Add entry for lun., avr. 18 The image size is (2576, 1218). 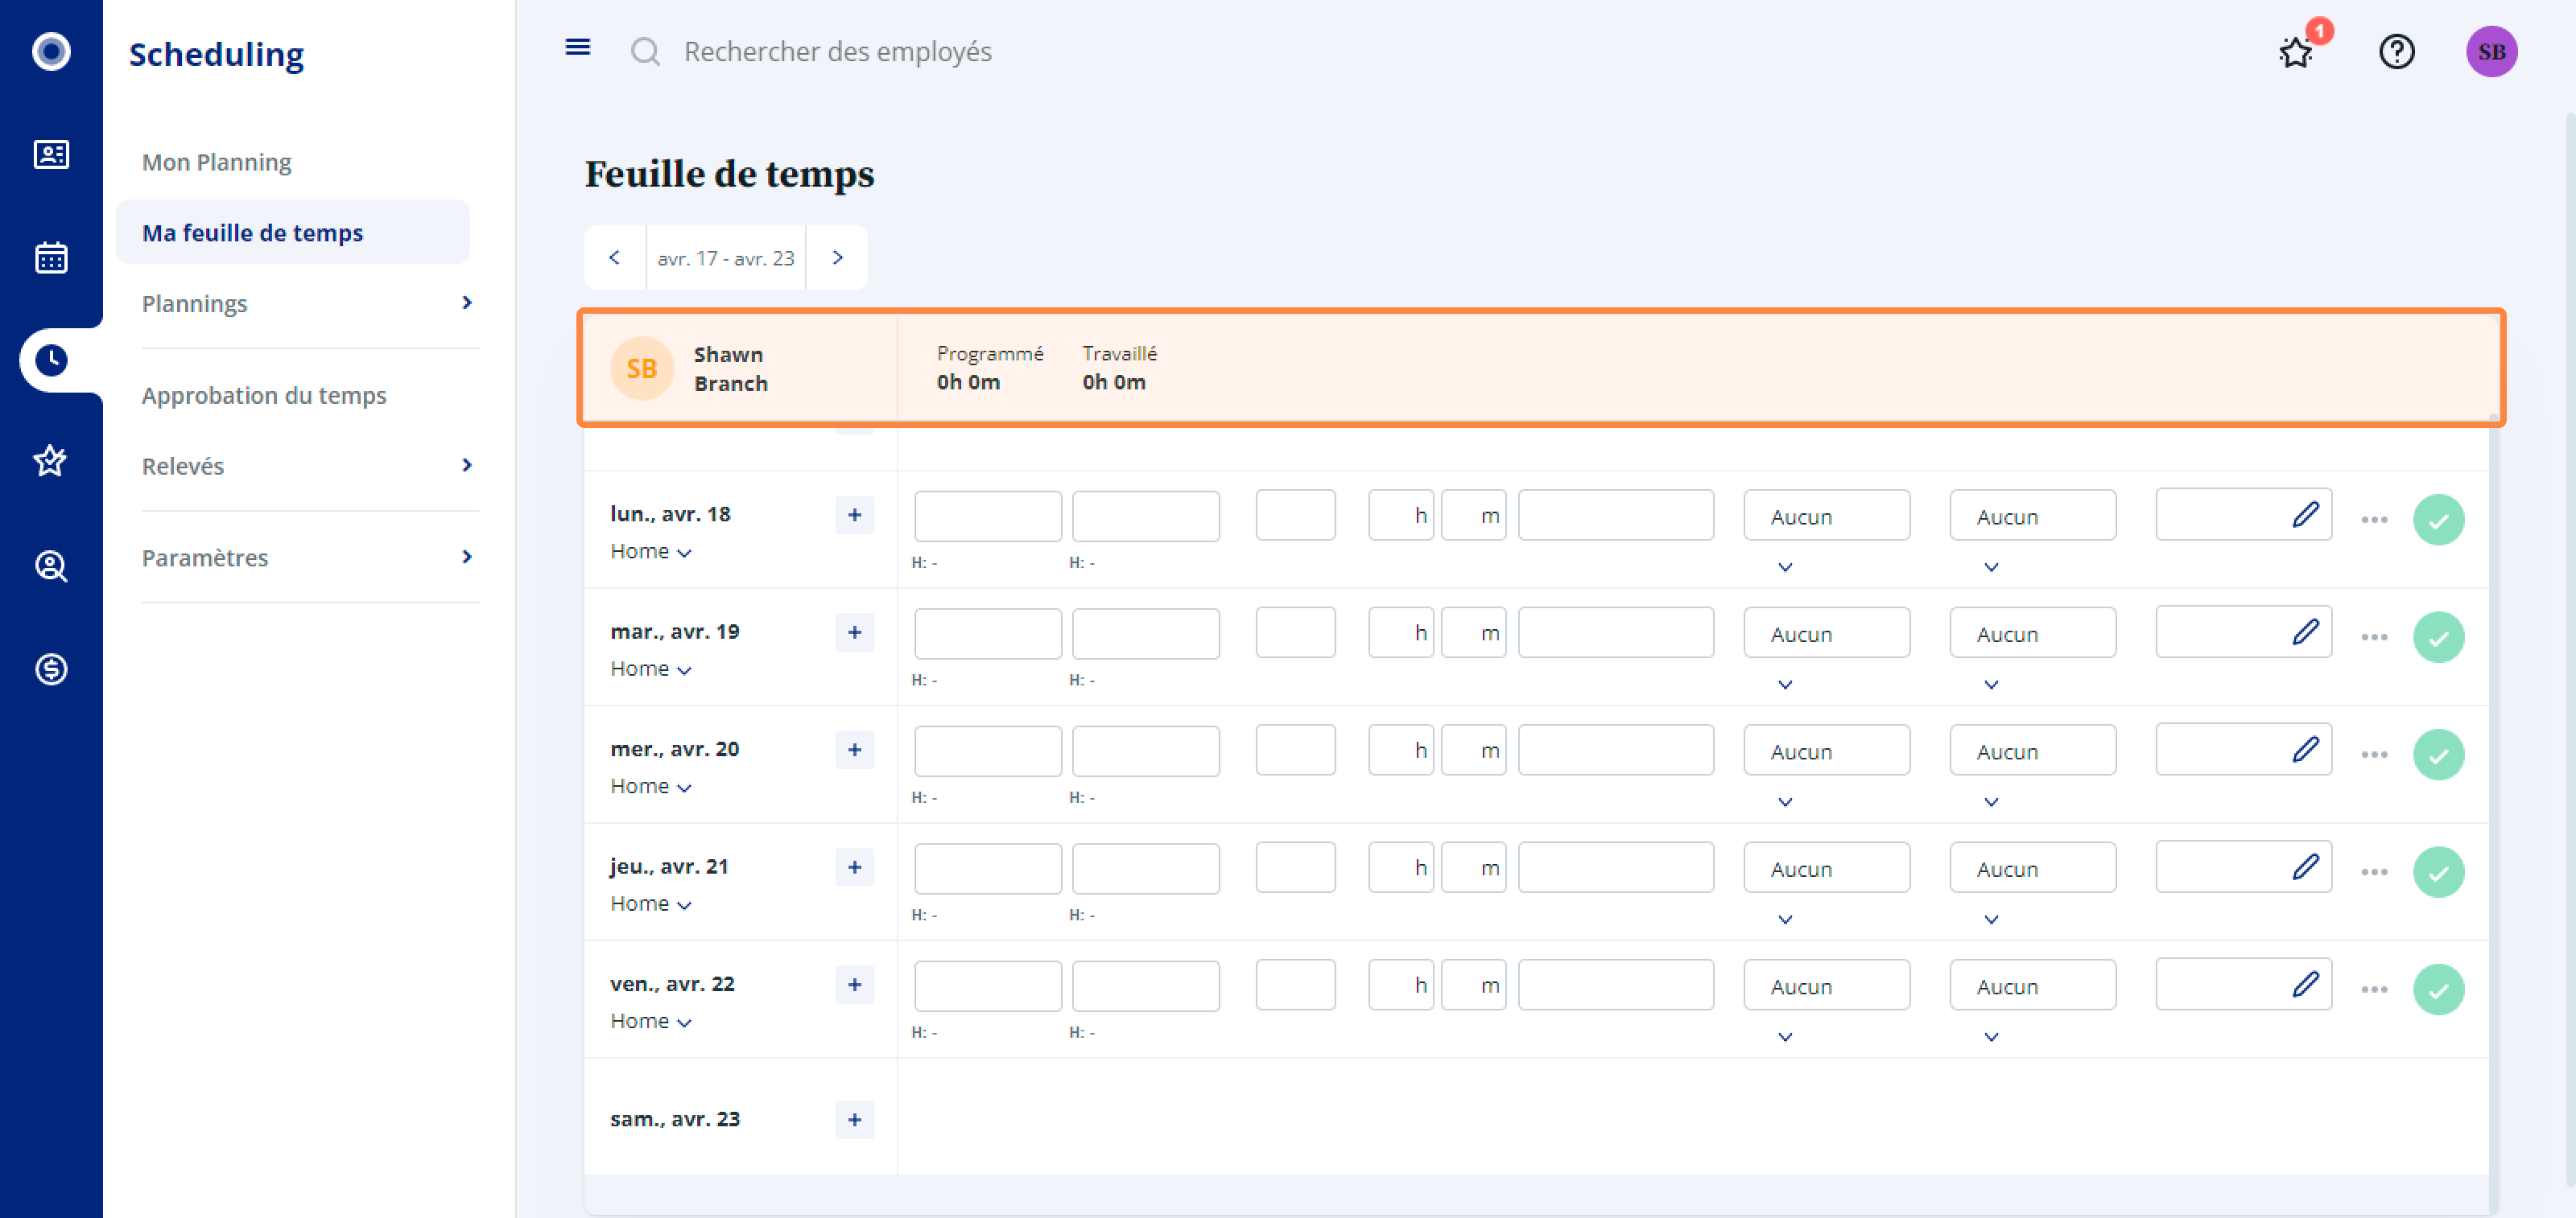pos(854,515)
